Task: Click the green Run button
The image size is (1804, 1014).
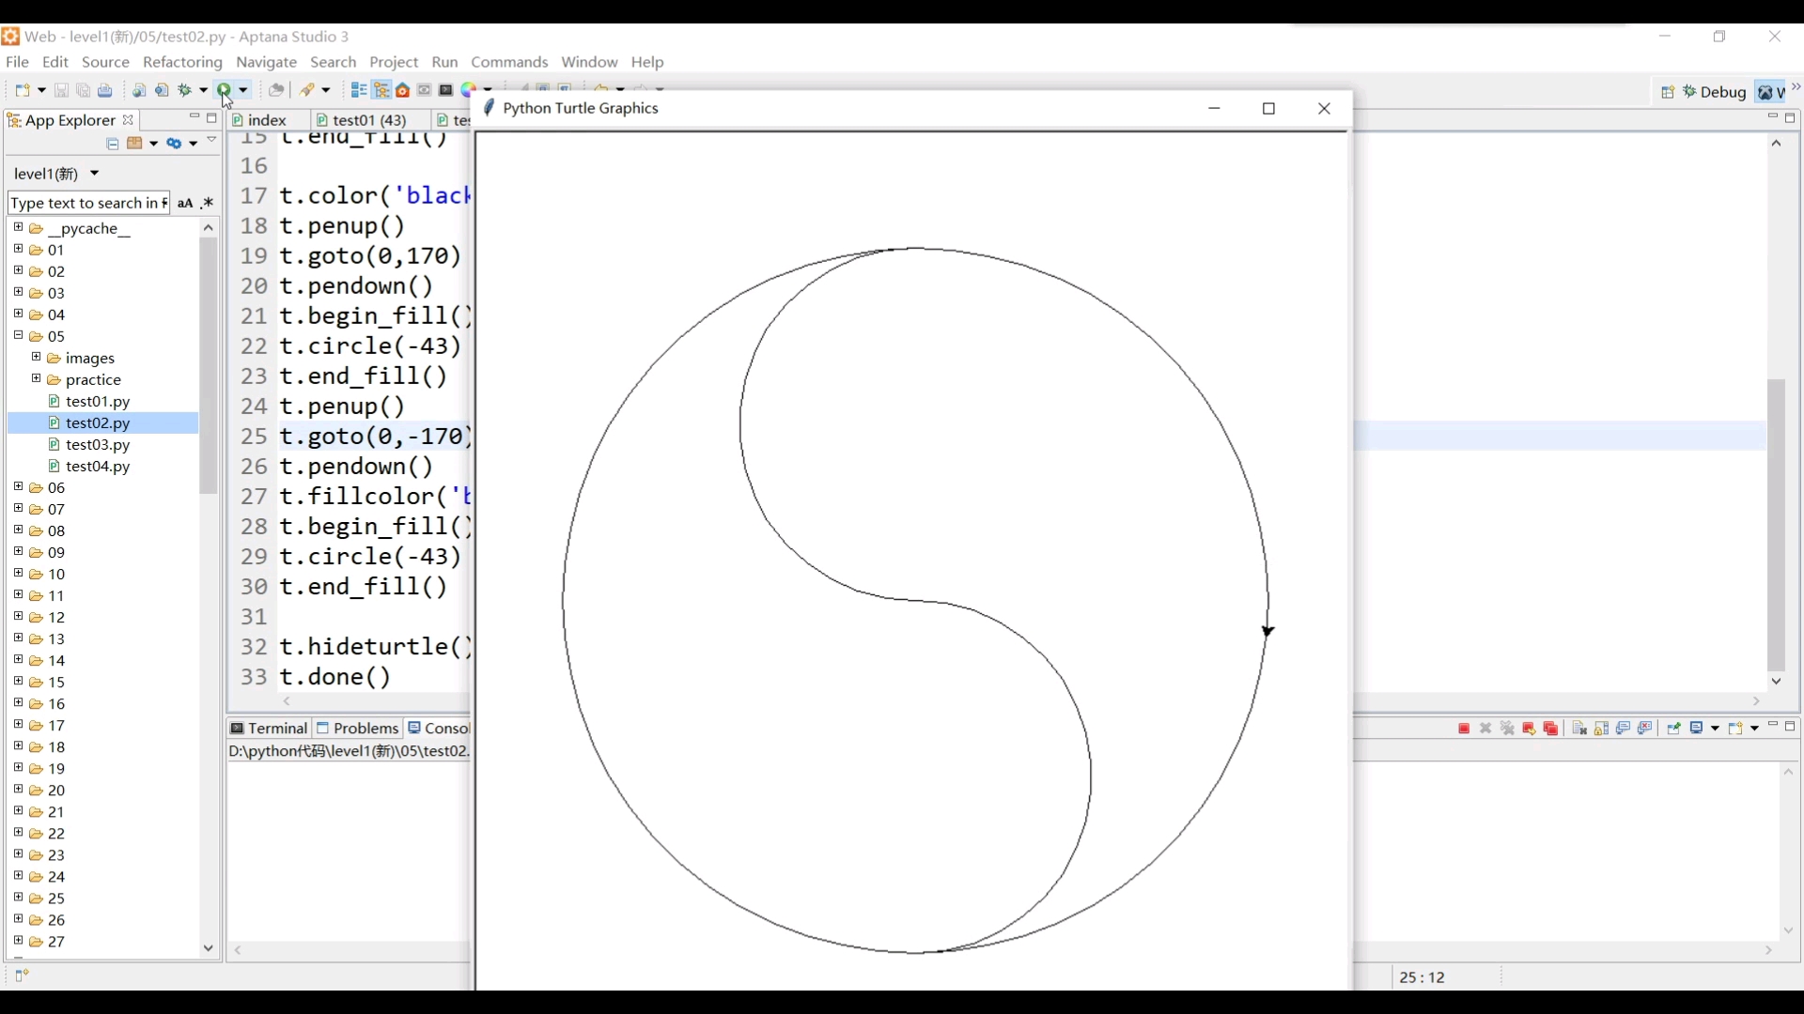Action: click(x=225, y=90)
